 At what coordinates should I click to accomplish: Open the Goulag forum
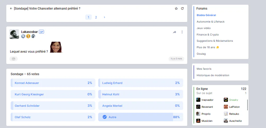click(201, 54)
